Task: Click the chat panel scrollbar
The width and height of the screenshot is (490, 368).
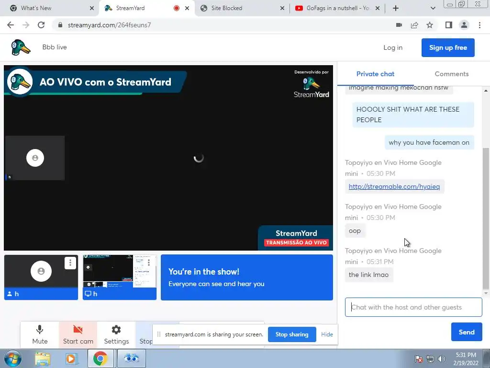Action: coord(486,218)
